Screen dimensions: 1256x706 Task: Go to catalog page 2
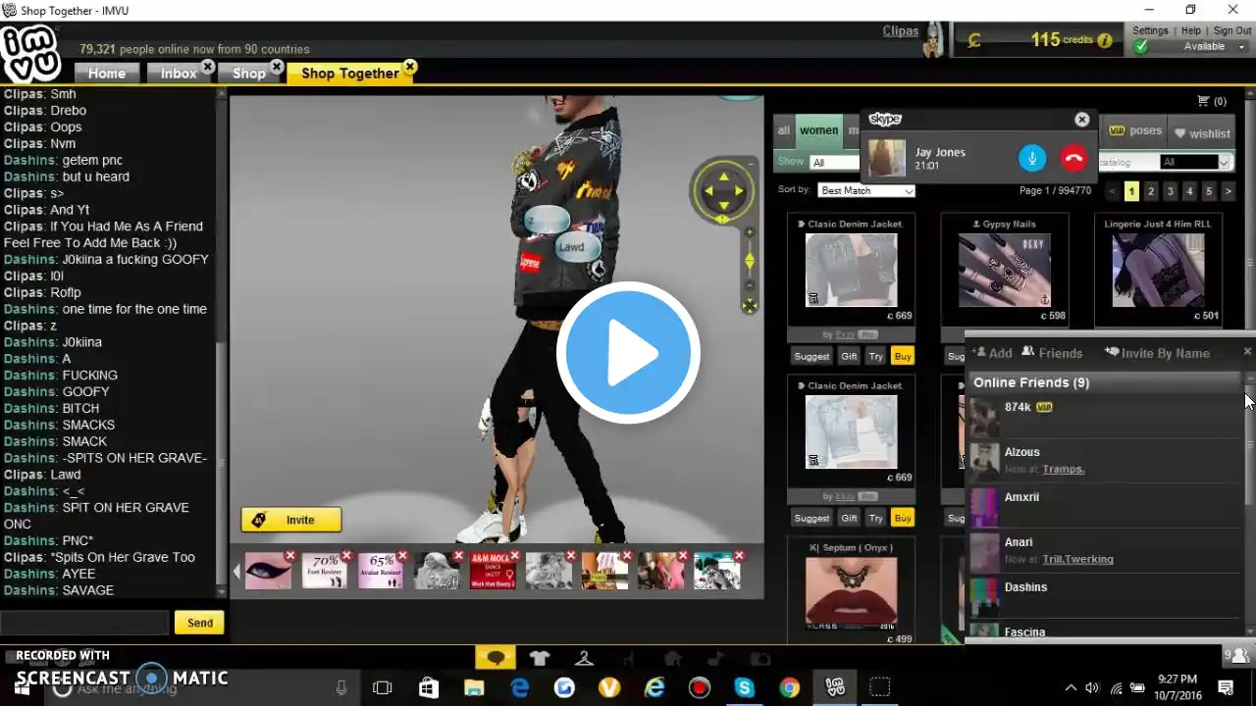coord(1151,191)
